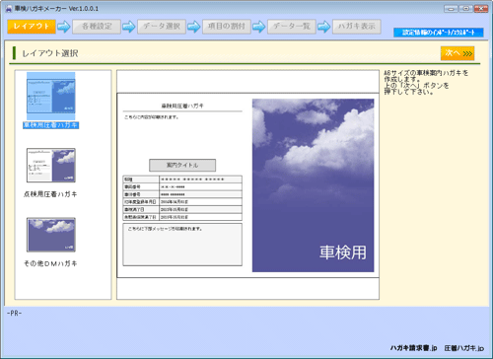Choose the その他DMハガキ layout thumbnail
Viewport: 493px width, 359px height.
pos(51,235)
